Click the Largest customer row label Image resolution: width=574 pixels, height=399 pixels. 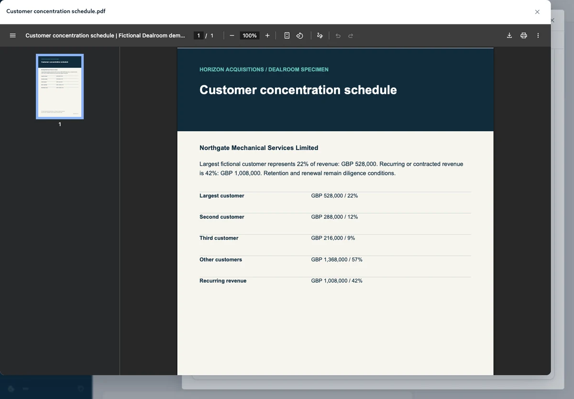(222, 196)
